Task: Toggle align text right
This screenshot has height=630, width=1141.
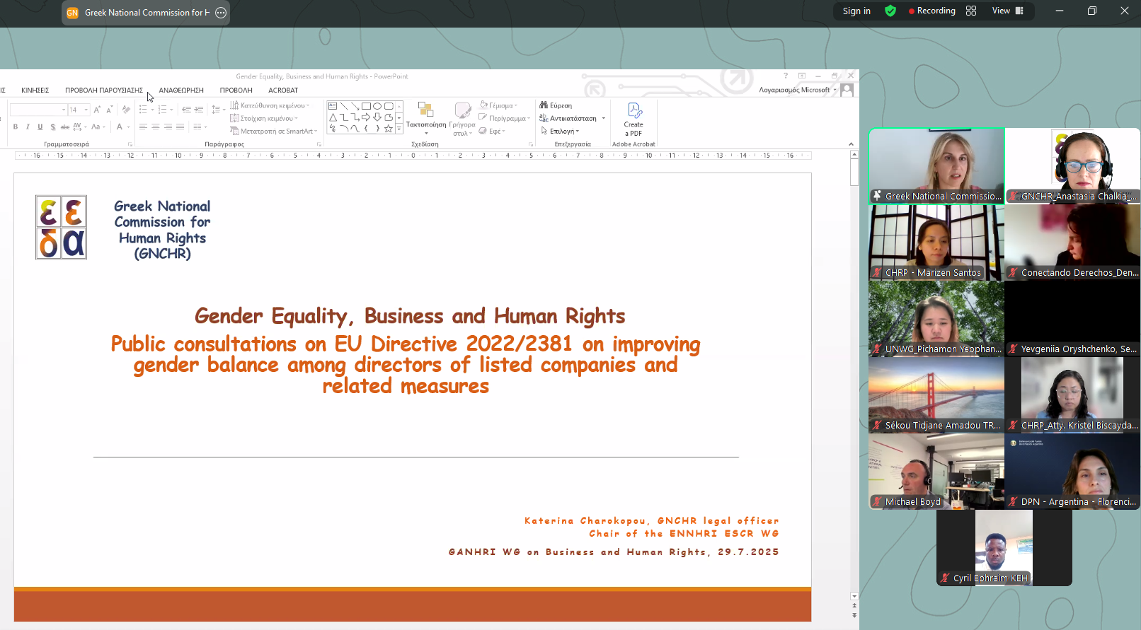Action: pos(168,127)
